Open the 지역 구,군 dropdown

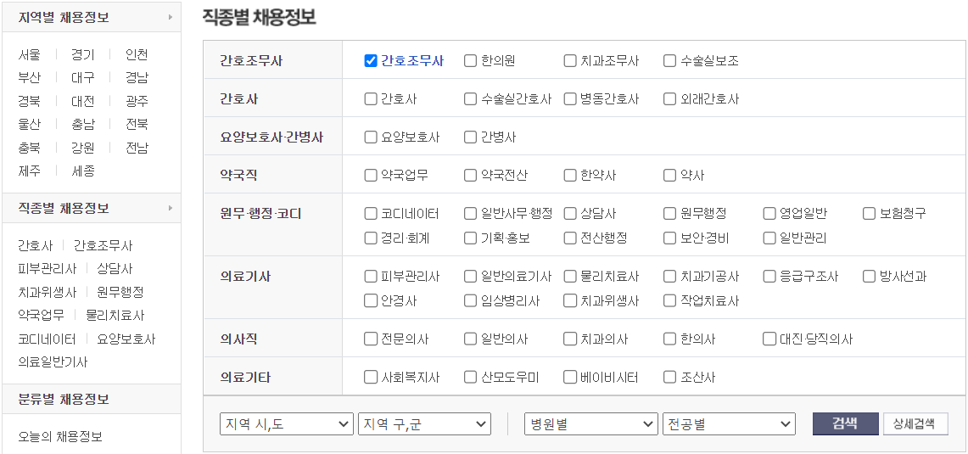pyautogui.click(x=425, y=424)
